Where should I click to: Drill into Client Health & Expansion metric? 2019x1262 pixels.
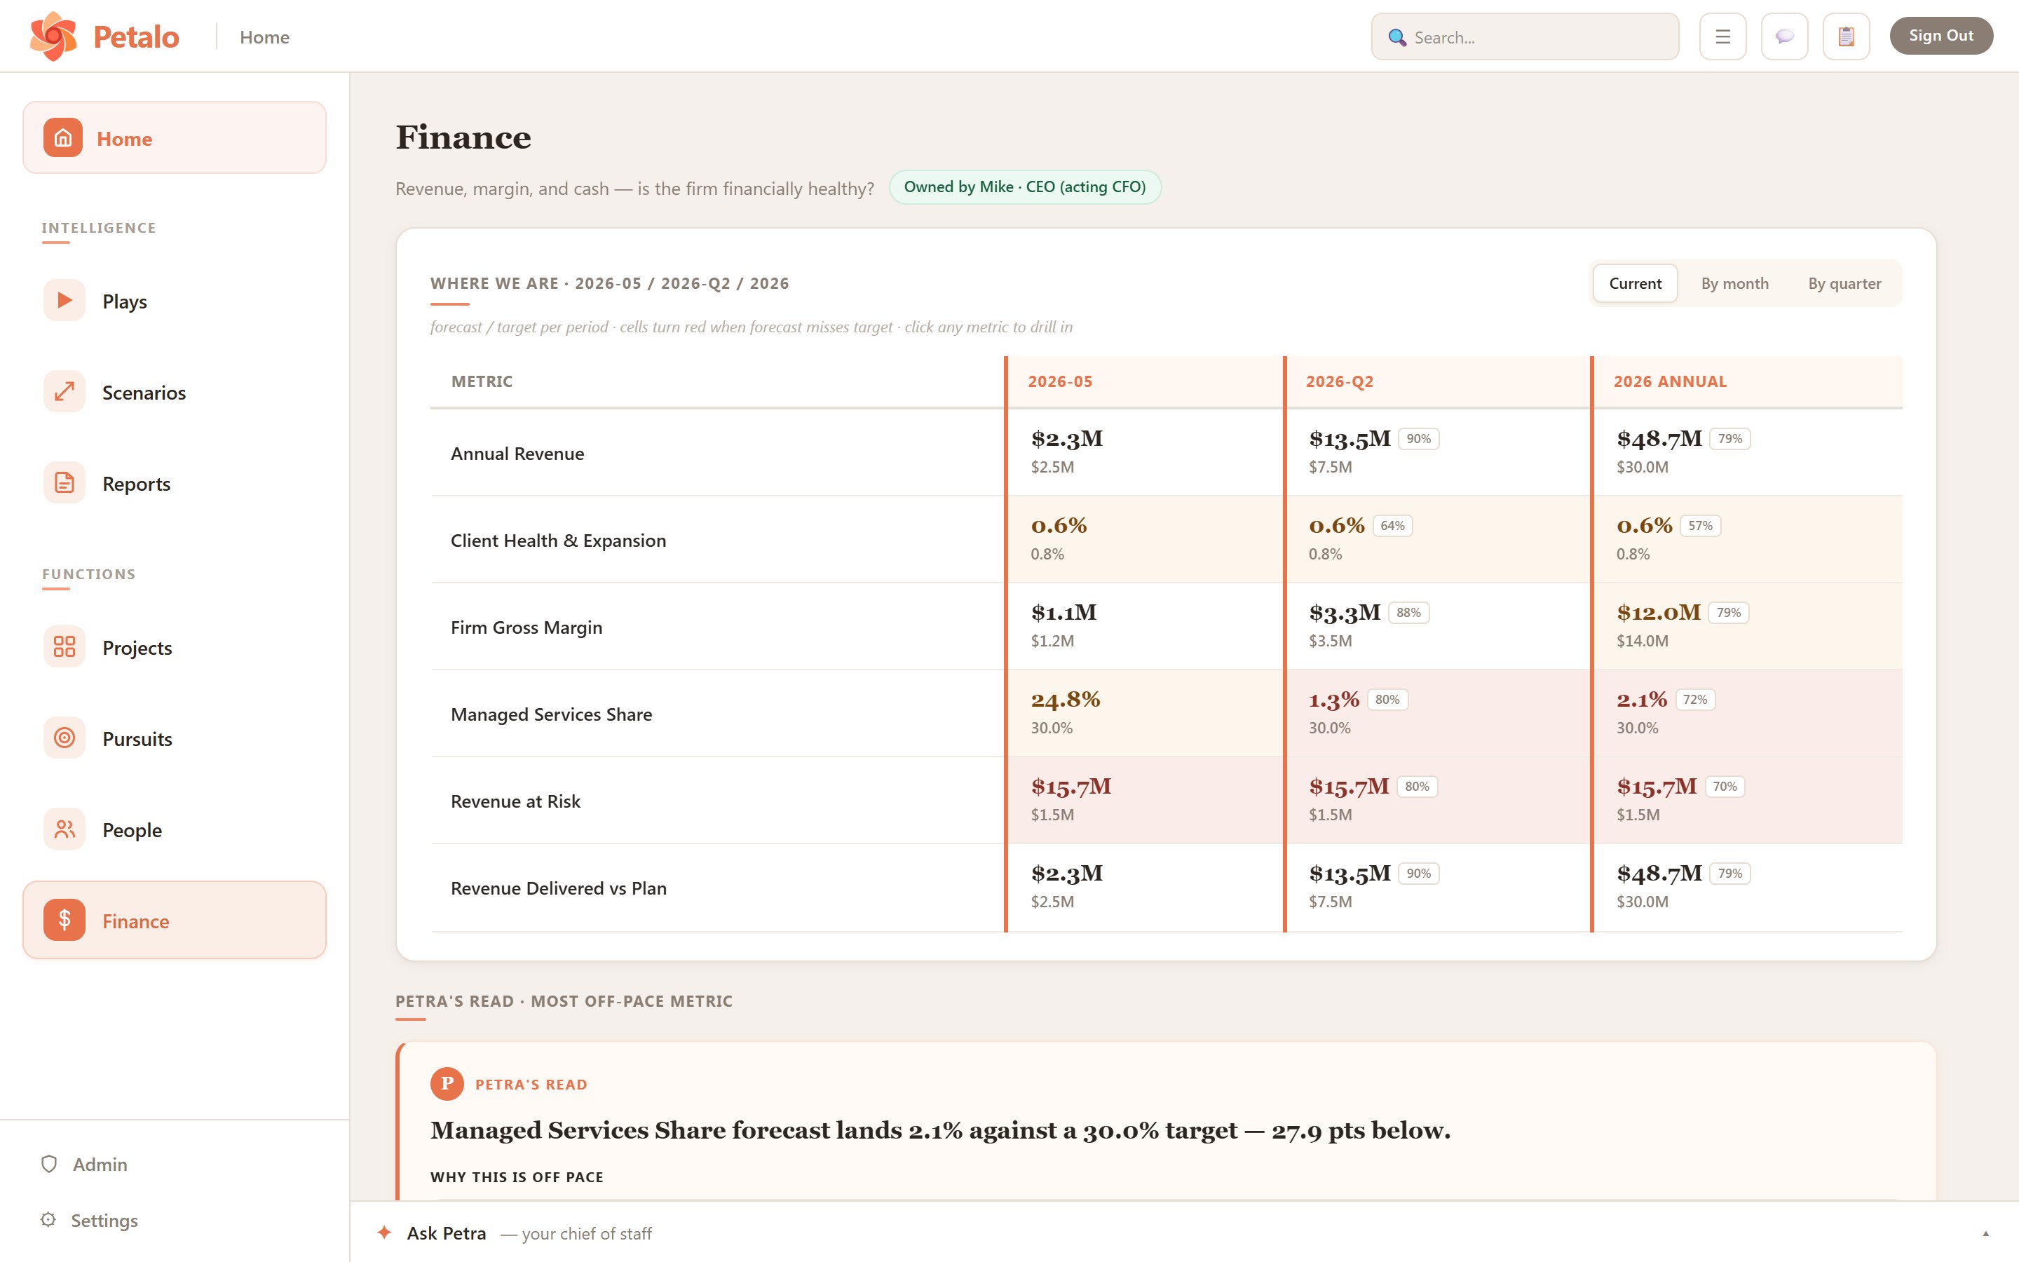pyautogui.click(x=558, y=540)
